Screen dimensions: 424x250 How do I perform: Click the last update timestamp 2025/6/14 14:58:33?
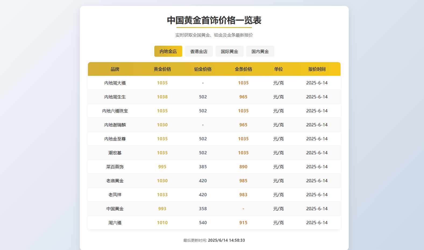(226, 240)
